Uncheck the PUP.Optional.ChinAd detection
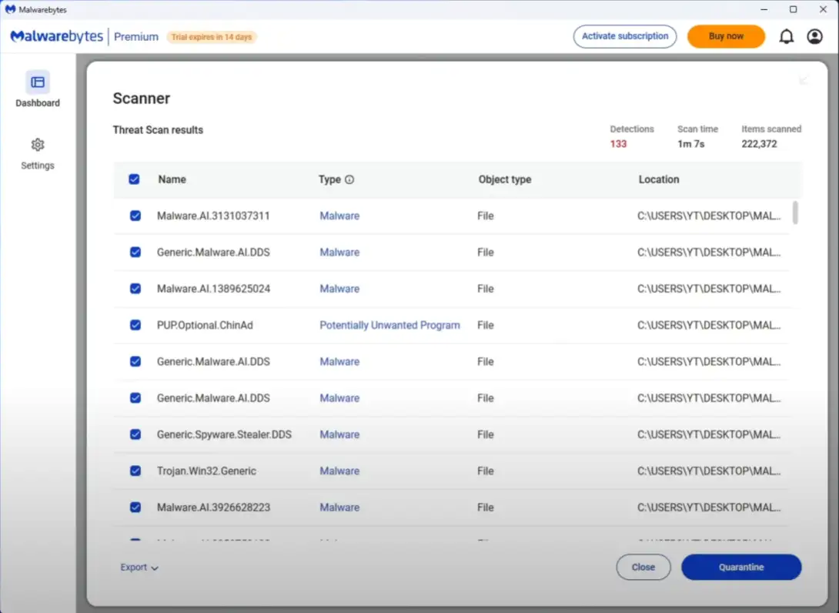The width and height of the screenshot is (839, 613). point(135,325)
